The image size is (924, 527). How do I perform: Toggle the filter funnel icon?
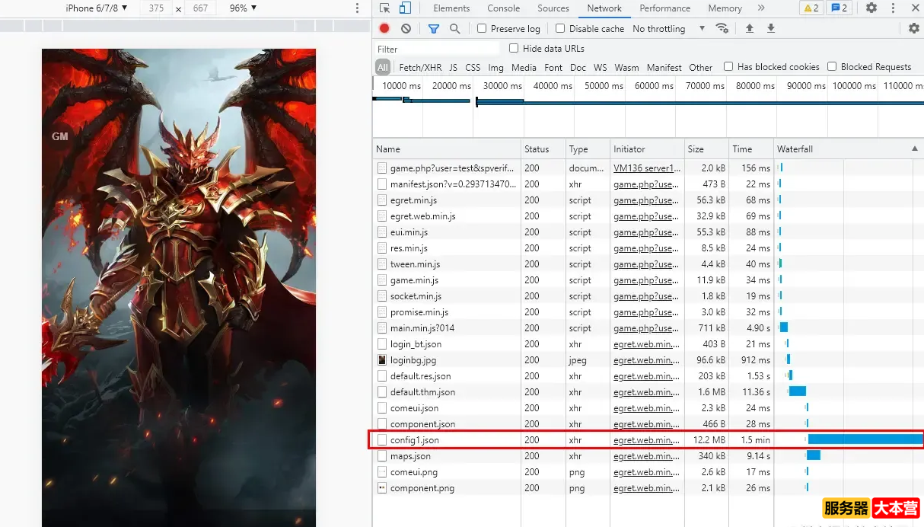click(x=433, y=29)
